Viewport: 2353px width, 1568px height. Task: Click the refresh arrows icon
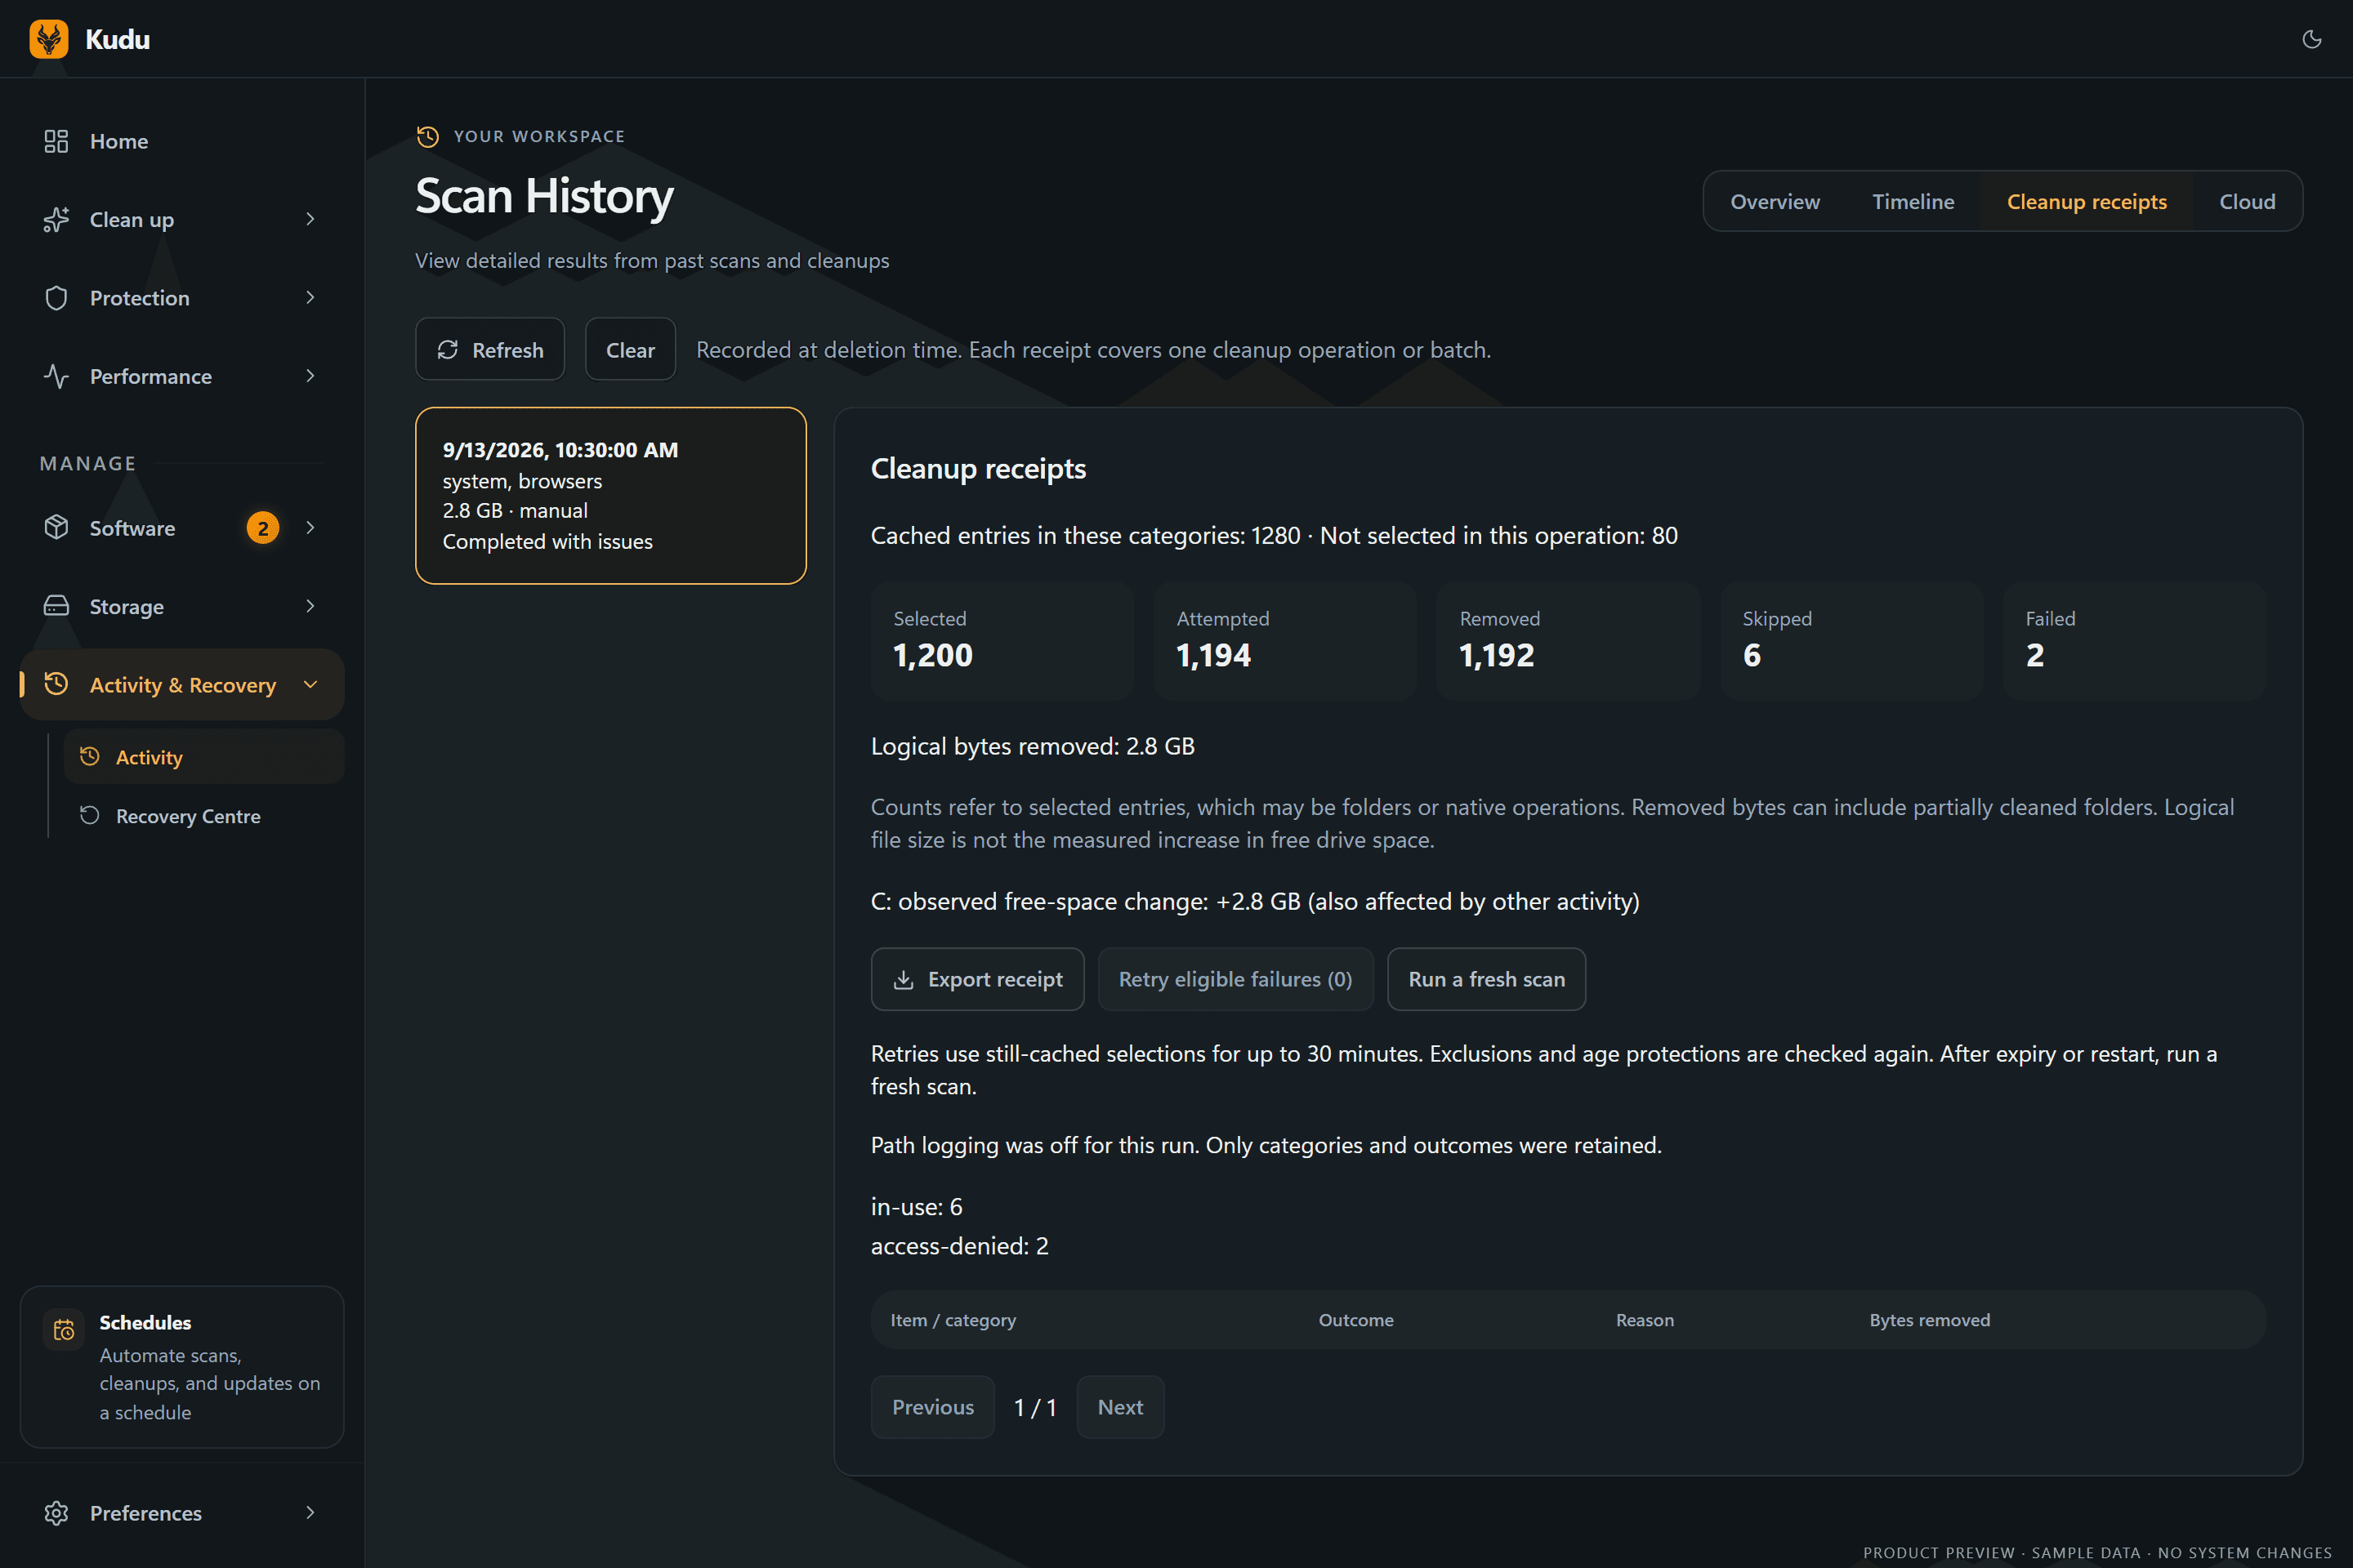point(447,349)
